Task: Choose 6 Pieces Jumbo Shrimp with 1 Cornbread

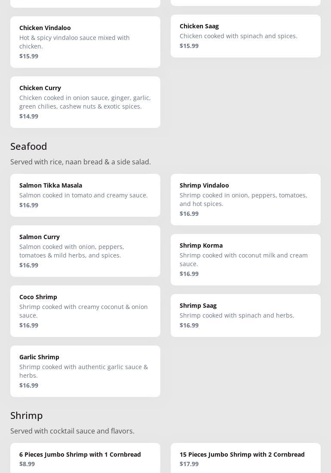Action: coord(85,458)
